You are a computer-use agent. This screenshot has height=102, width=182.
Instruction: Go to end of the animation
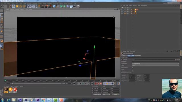click(x=92, y=84)
